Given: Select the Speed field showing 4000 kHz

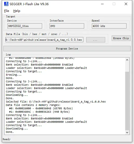Looking at the screenshot, I should coord(109,26).
